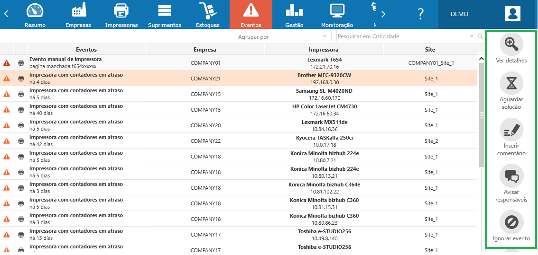This screenshot has width=538, height=255.
Task: Open the user profile avatar icon
Action: [x=512, y=14]
